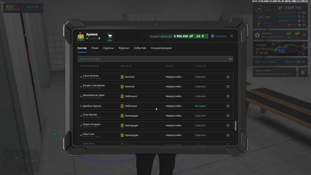Click the faction budget money icon
The width and height of the screenshot is (311, 175).
[x=191, y=36]
